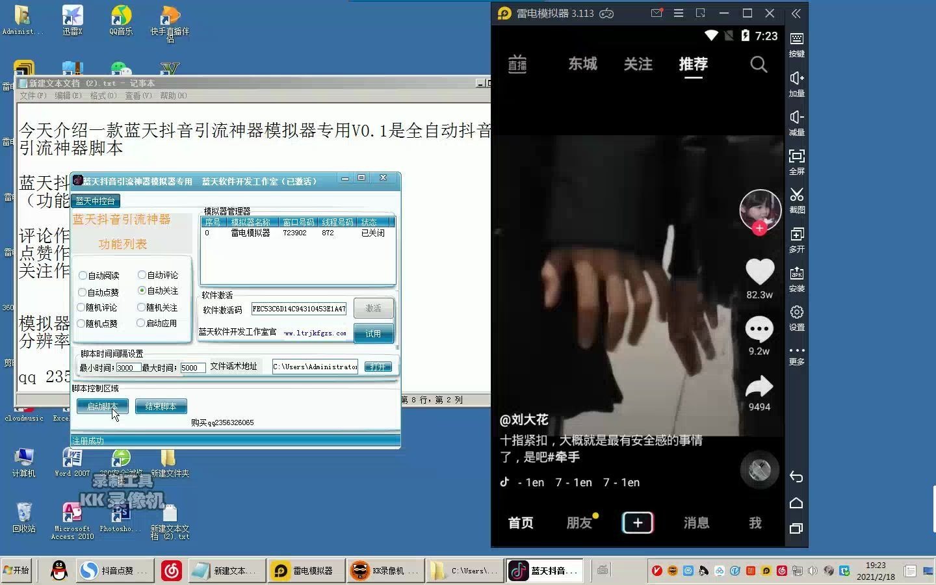Screen dimensions: 936x585
Task: Open the Notepad 文件 menu
Action: (x=32, y=96)
